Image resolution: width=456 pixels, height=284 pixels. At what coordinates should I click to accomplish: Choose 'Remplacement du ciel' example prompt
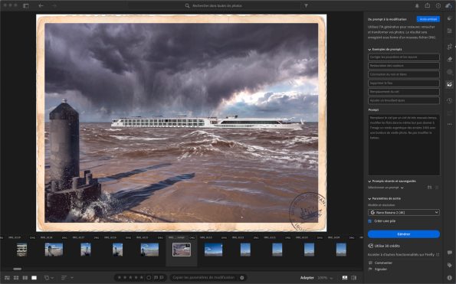pos(404,92)
